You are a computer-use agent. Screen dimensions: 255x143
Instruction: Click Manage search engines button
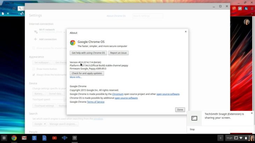63,124
